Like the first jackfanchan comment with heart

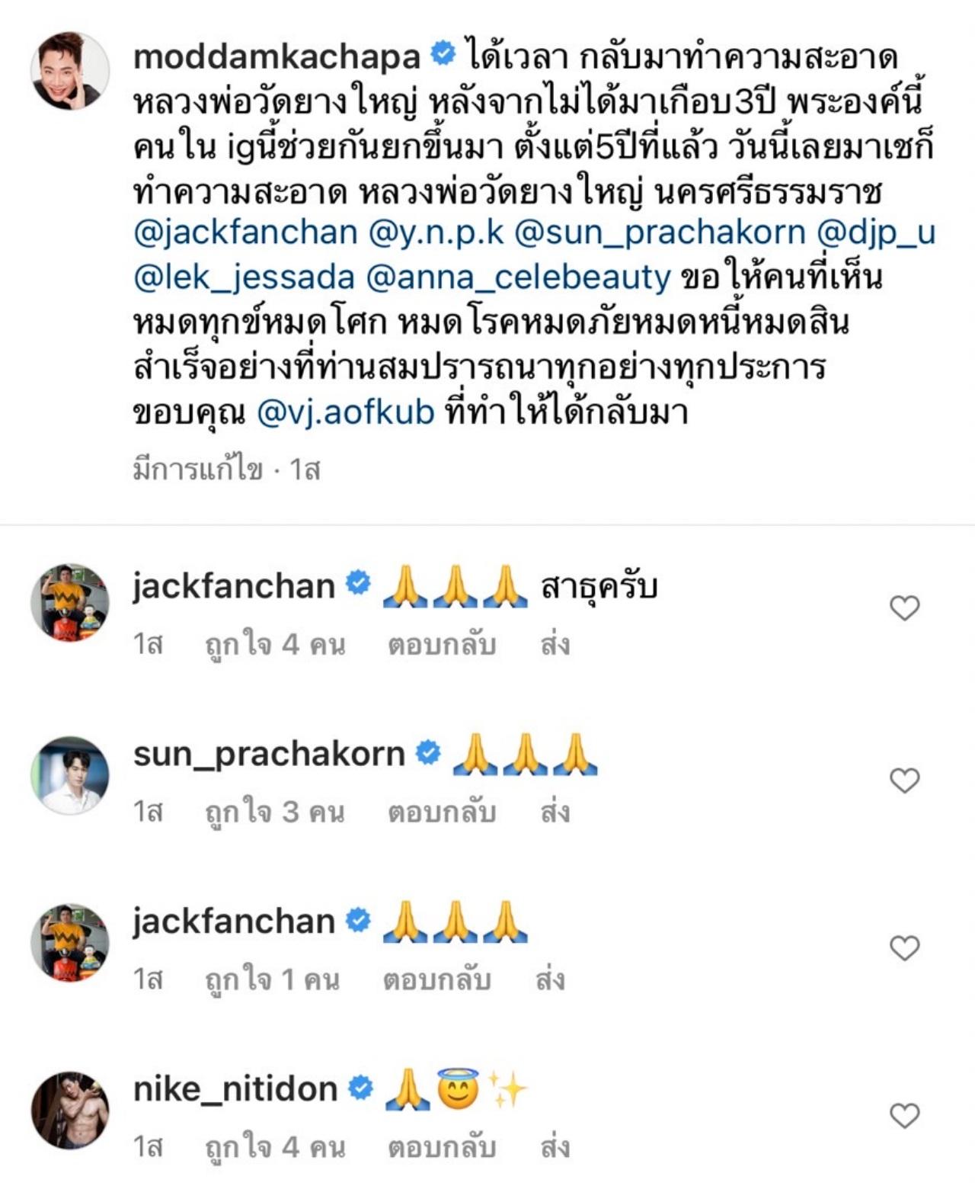(x=905, y=607)
